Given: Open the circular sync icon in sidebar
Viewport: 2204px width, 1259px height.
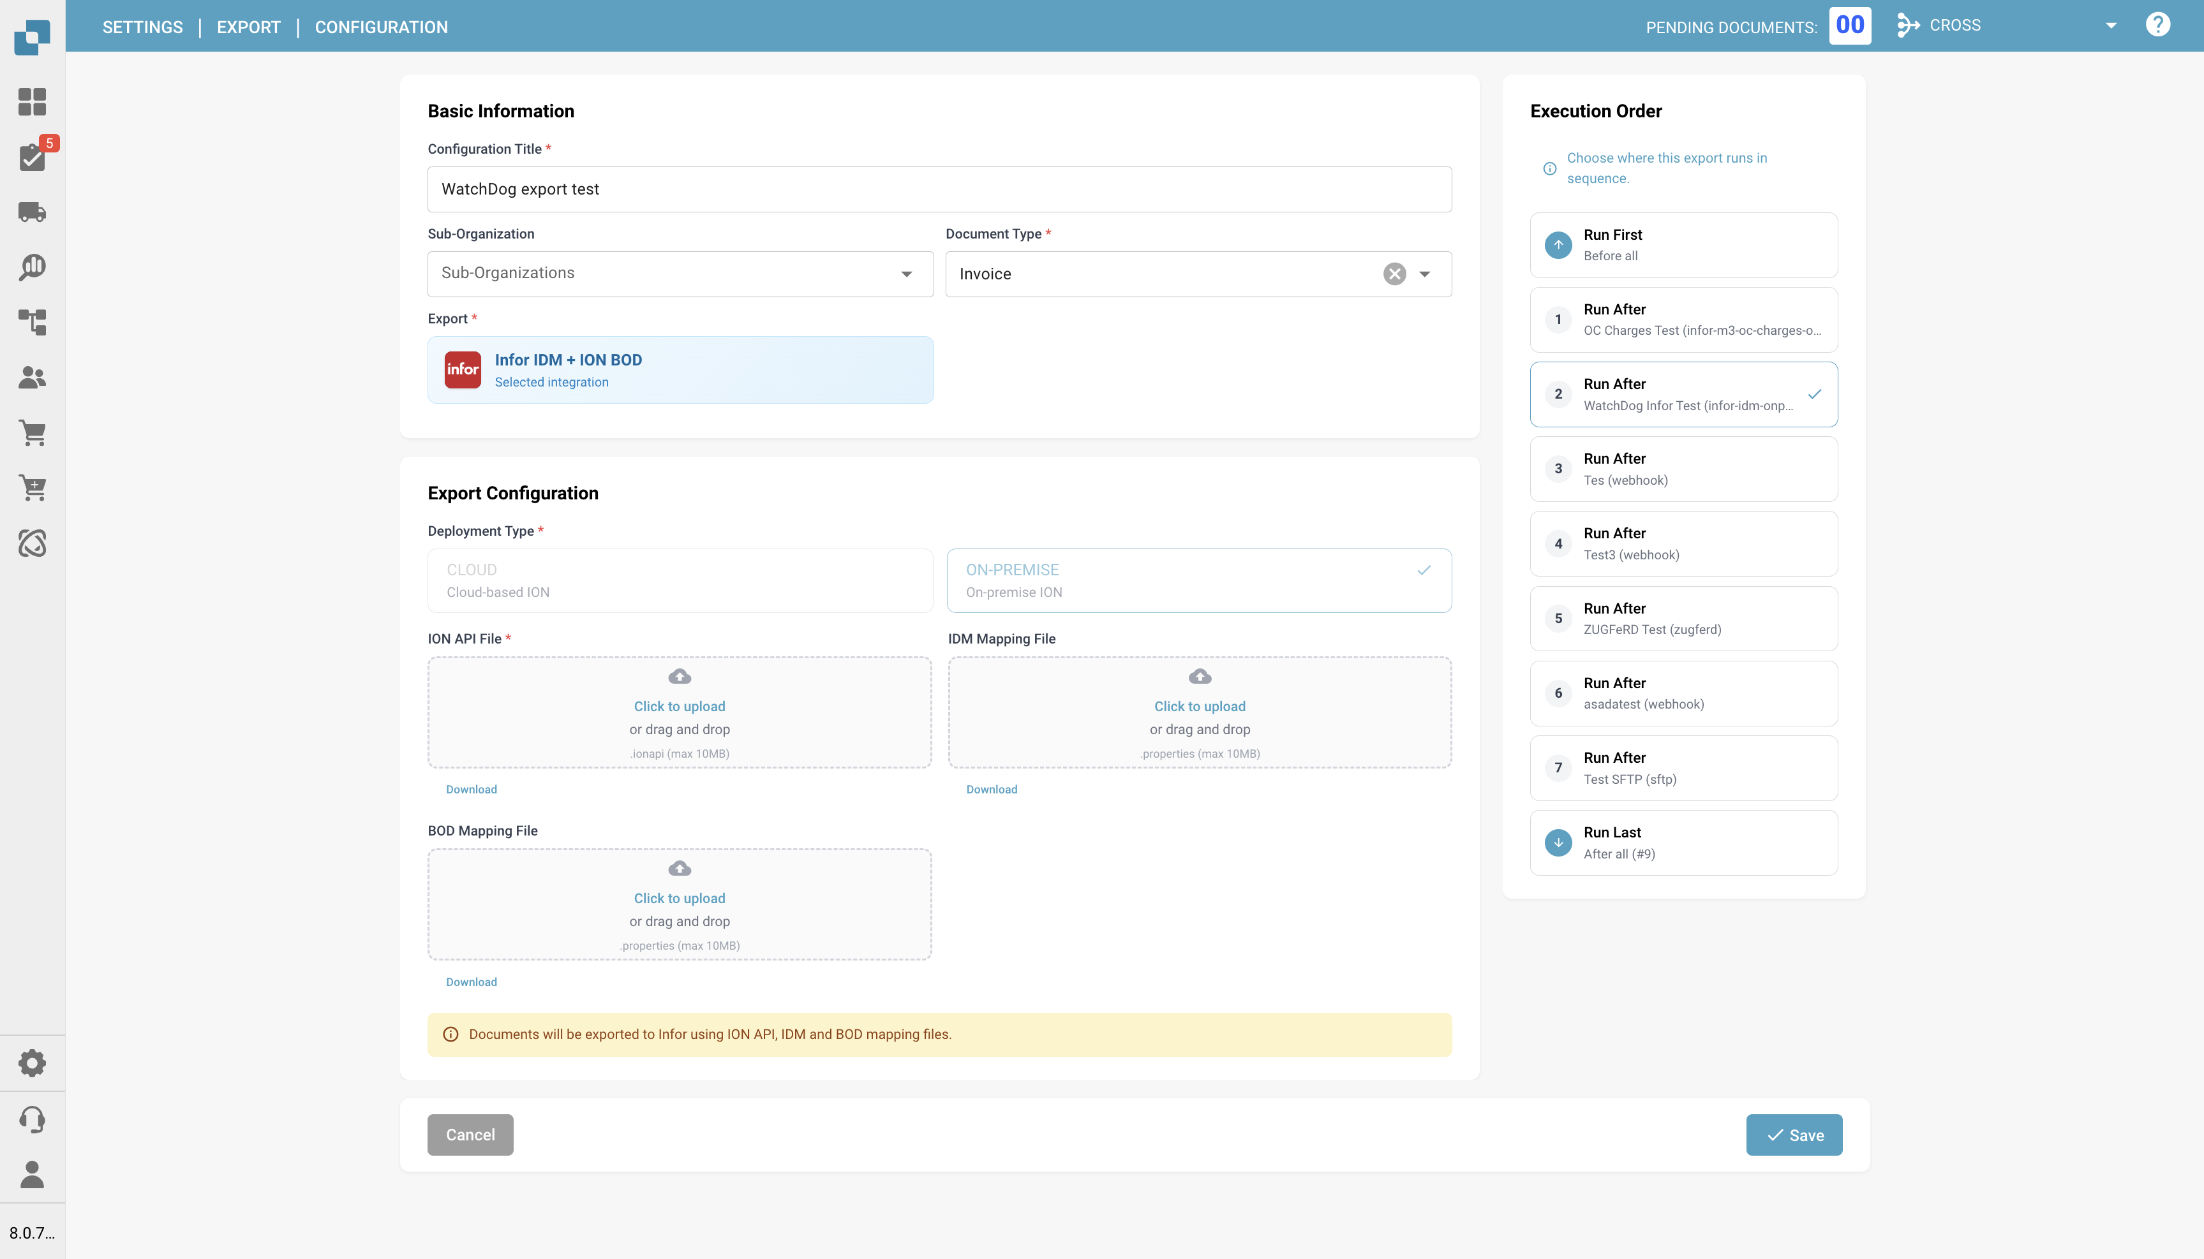Looking at the screenshot, I should pyautogui.click(x=32, y=543).
